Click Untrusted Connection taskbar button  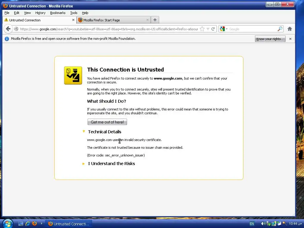(x=69, y=224)
